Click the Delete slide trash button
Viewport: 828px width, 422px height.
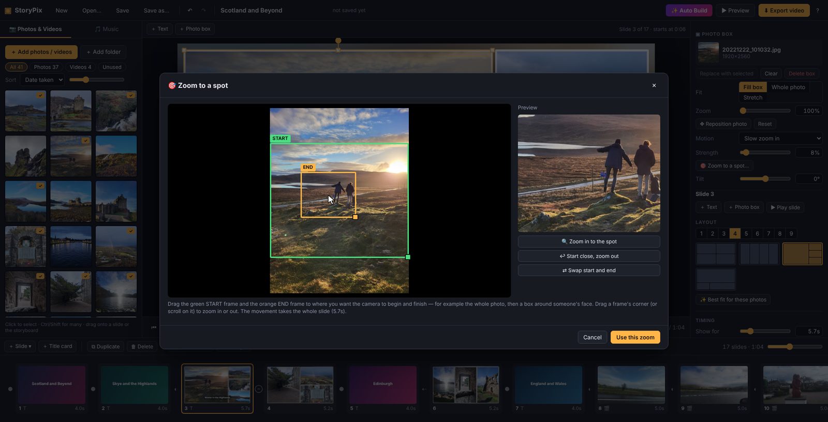point(142,346)
